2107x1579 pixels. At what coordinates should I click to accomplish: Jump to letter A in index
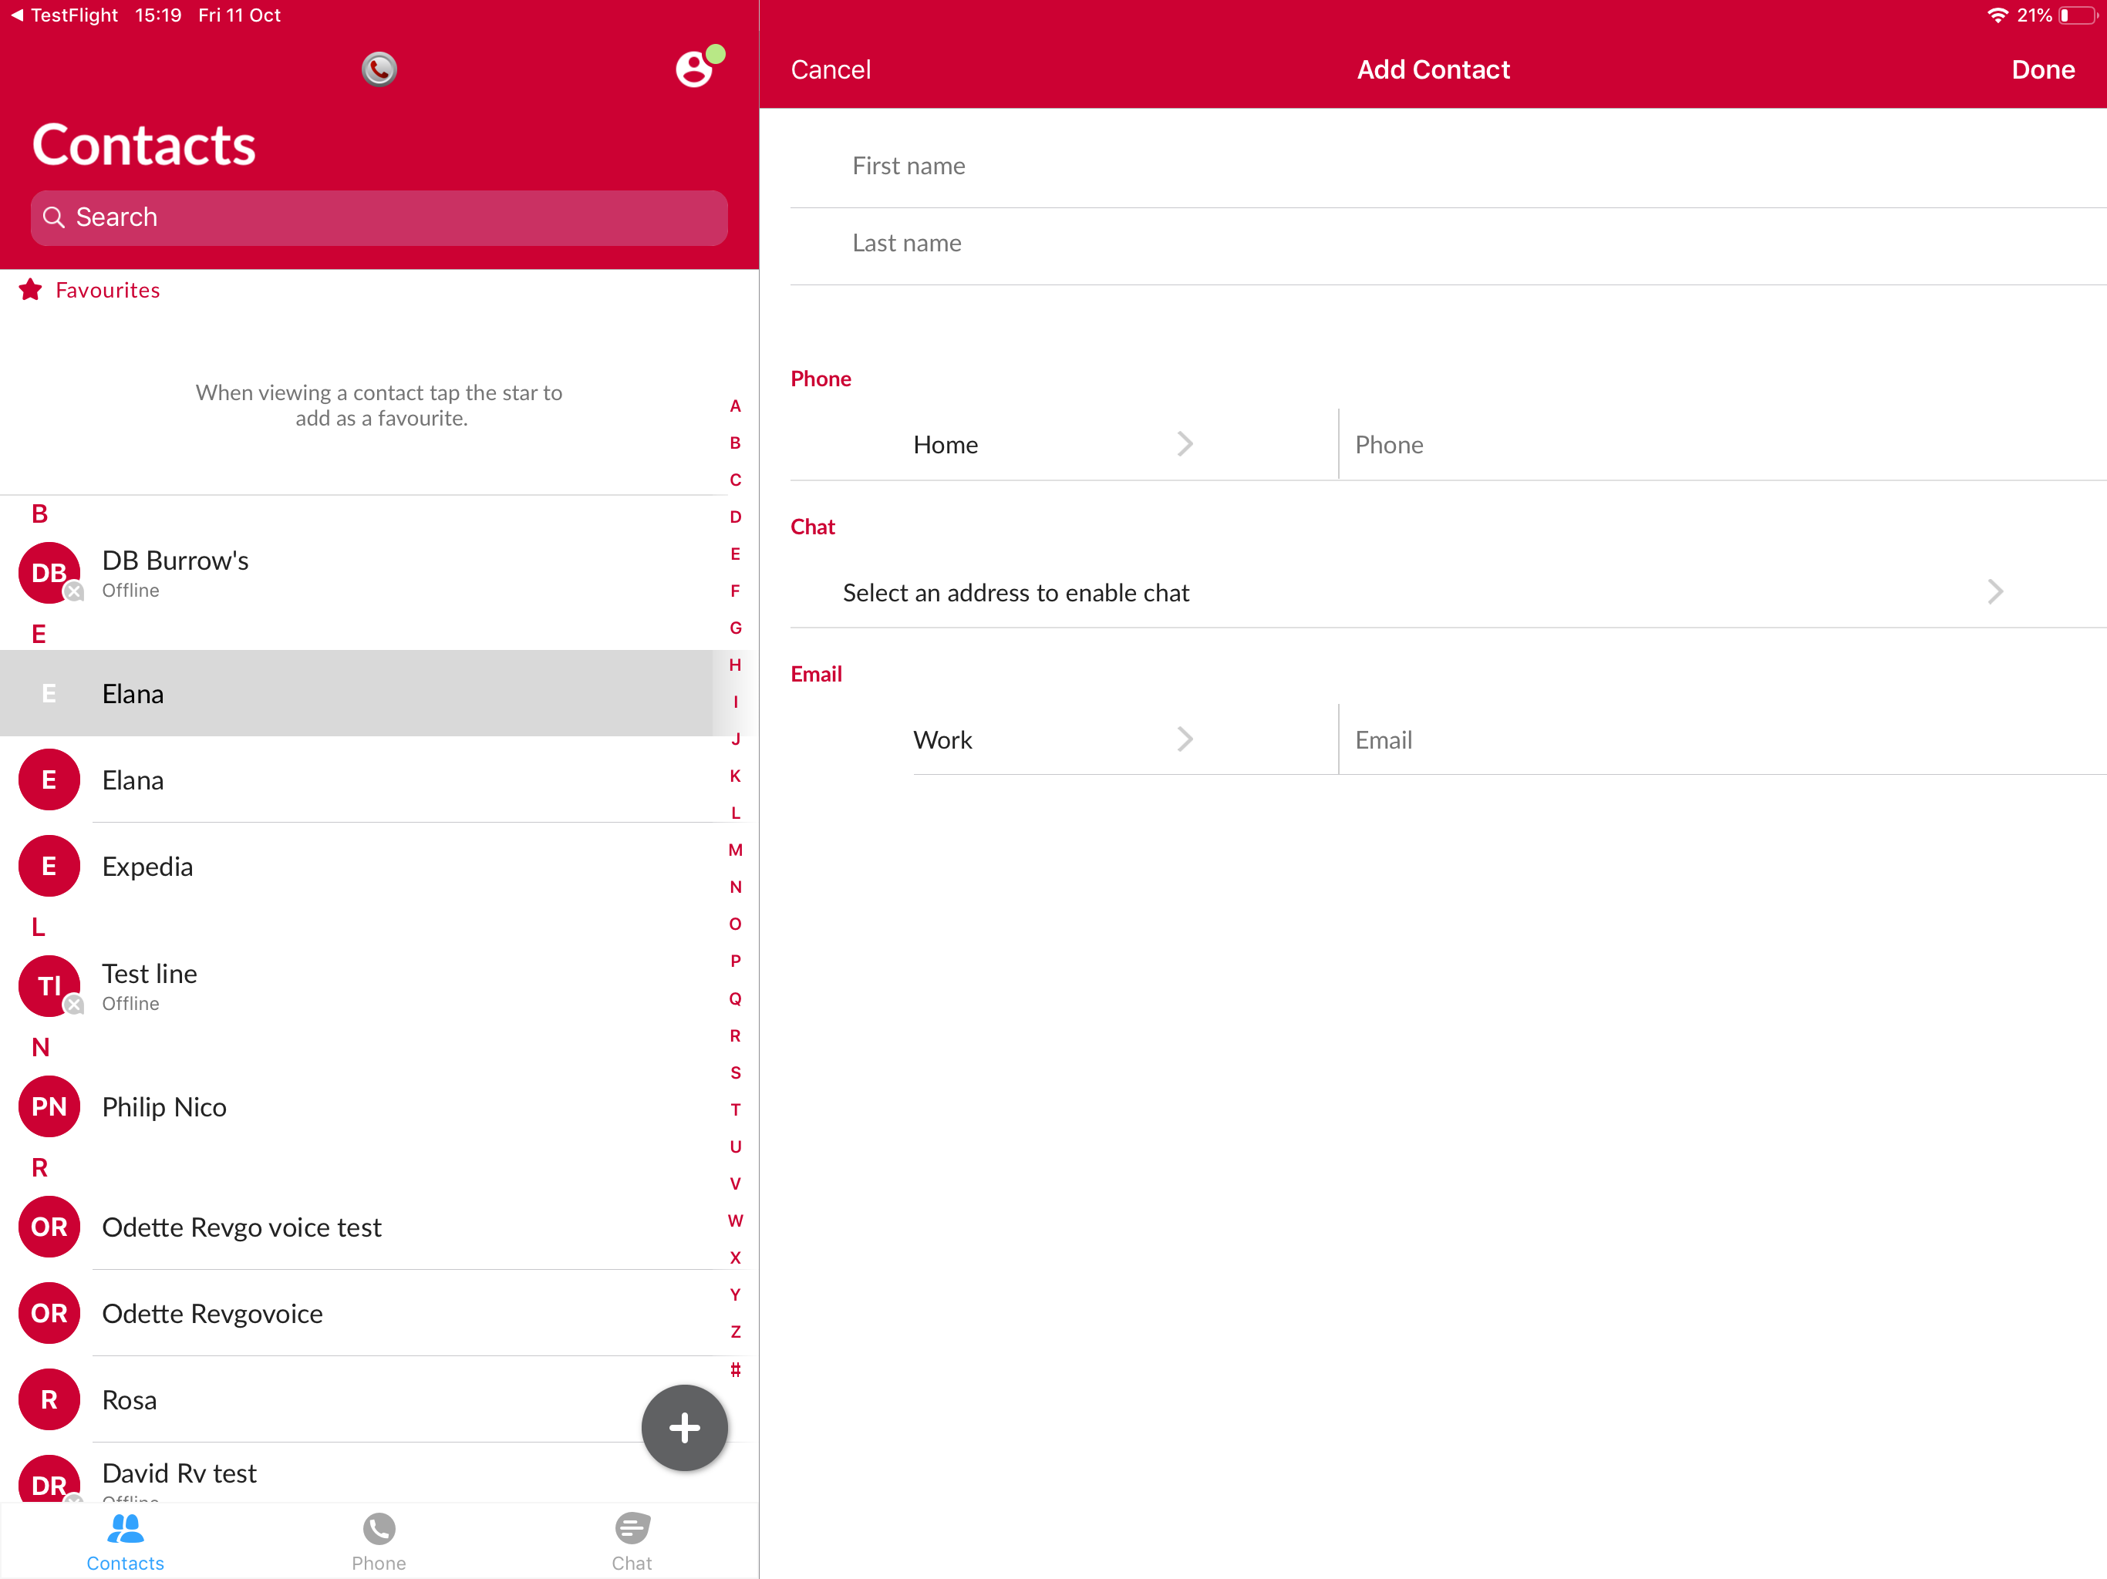[x=735, y=406]
